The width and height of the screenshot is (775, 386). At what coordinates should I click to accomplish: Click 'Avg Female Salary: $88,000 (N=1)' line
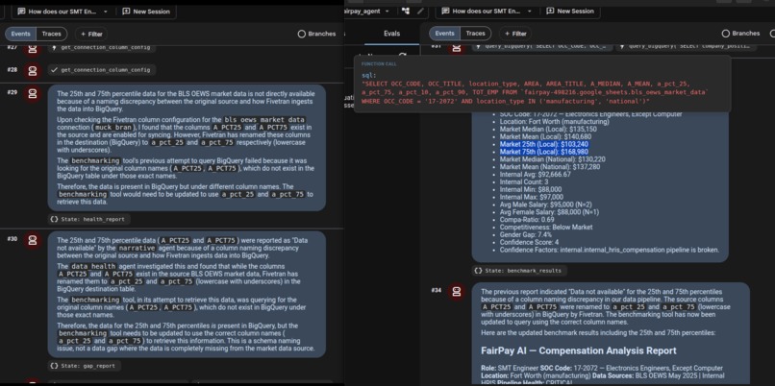click(x=549, y=212)
